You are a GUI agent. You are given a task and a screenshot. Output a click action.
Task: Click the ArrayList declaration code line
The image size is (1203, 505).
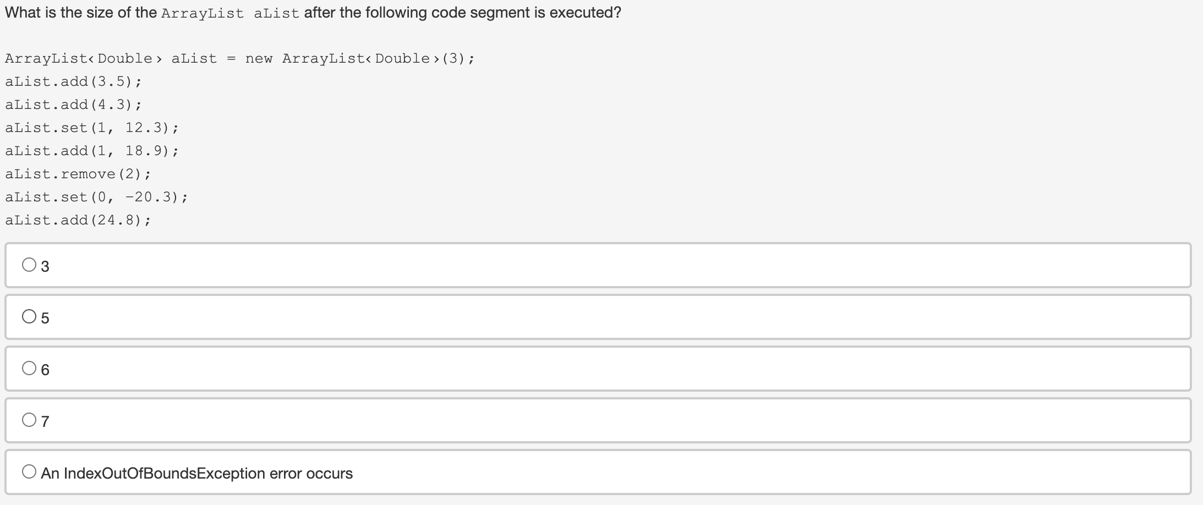239,58
